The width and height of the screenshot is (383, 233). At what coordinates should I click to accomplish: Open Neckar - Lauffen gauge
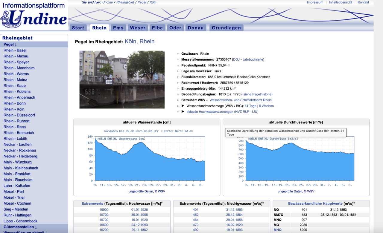tap(17, 144)
